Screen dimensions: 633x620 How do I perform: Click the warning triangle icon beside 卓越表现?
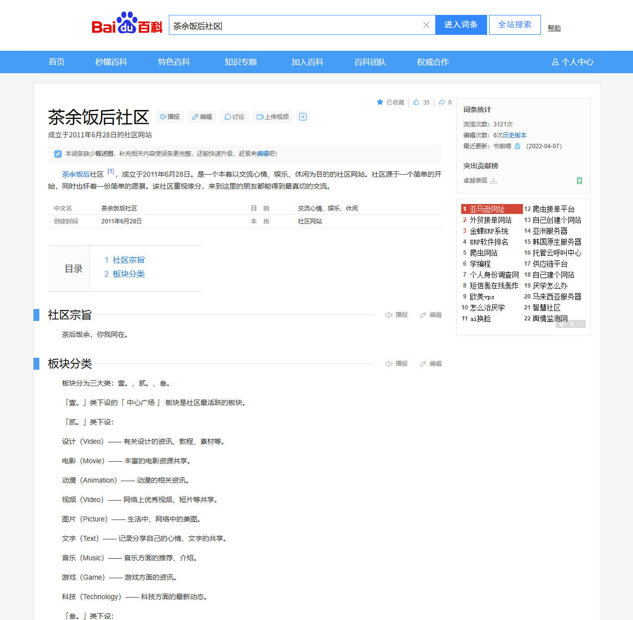pos(494,181)
